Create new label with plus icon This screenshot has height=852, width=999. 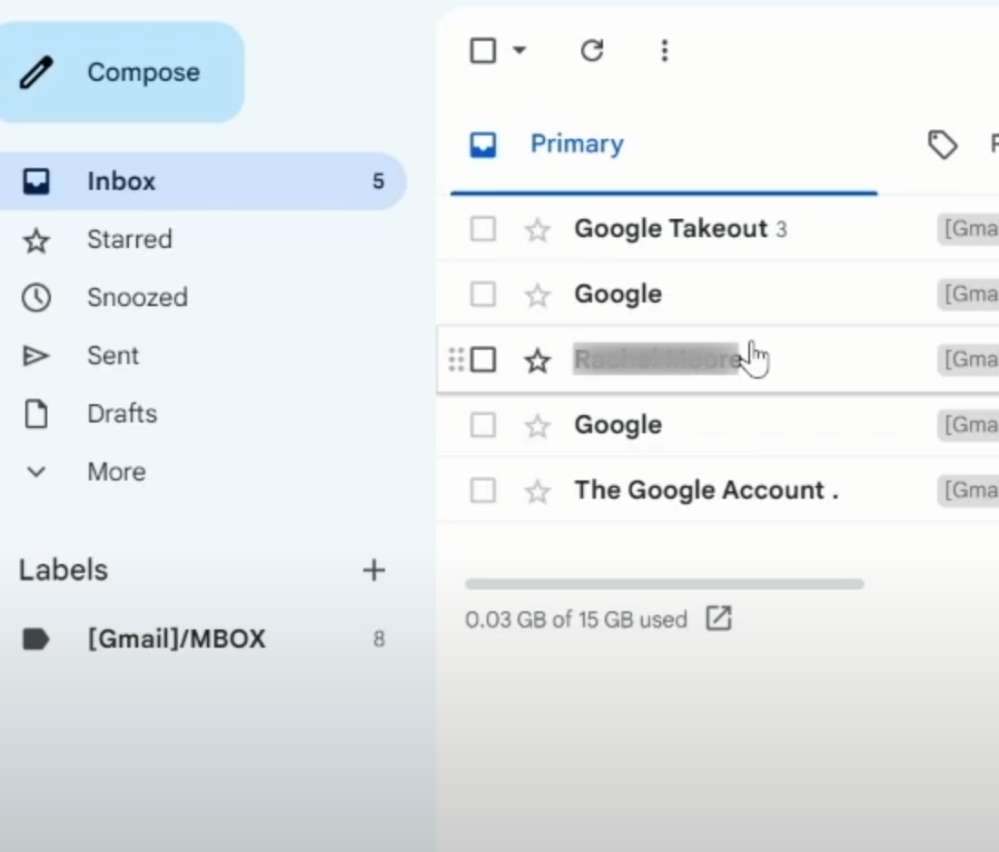(x=374, y=570)
